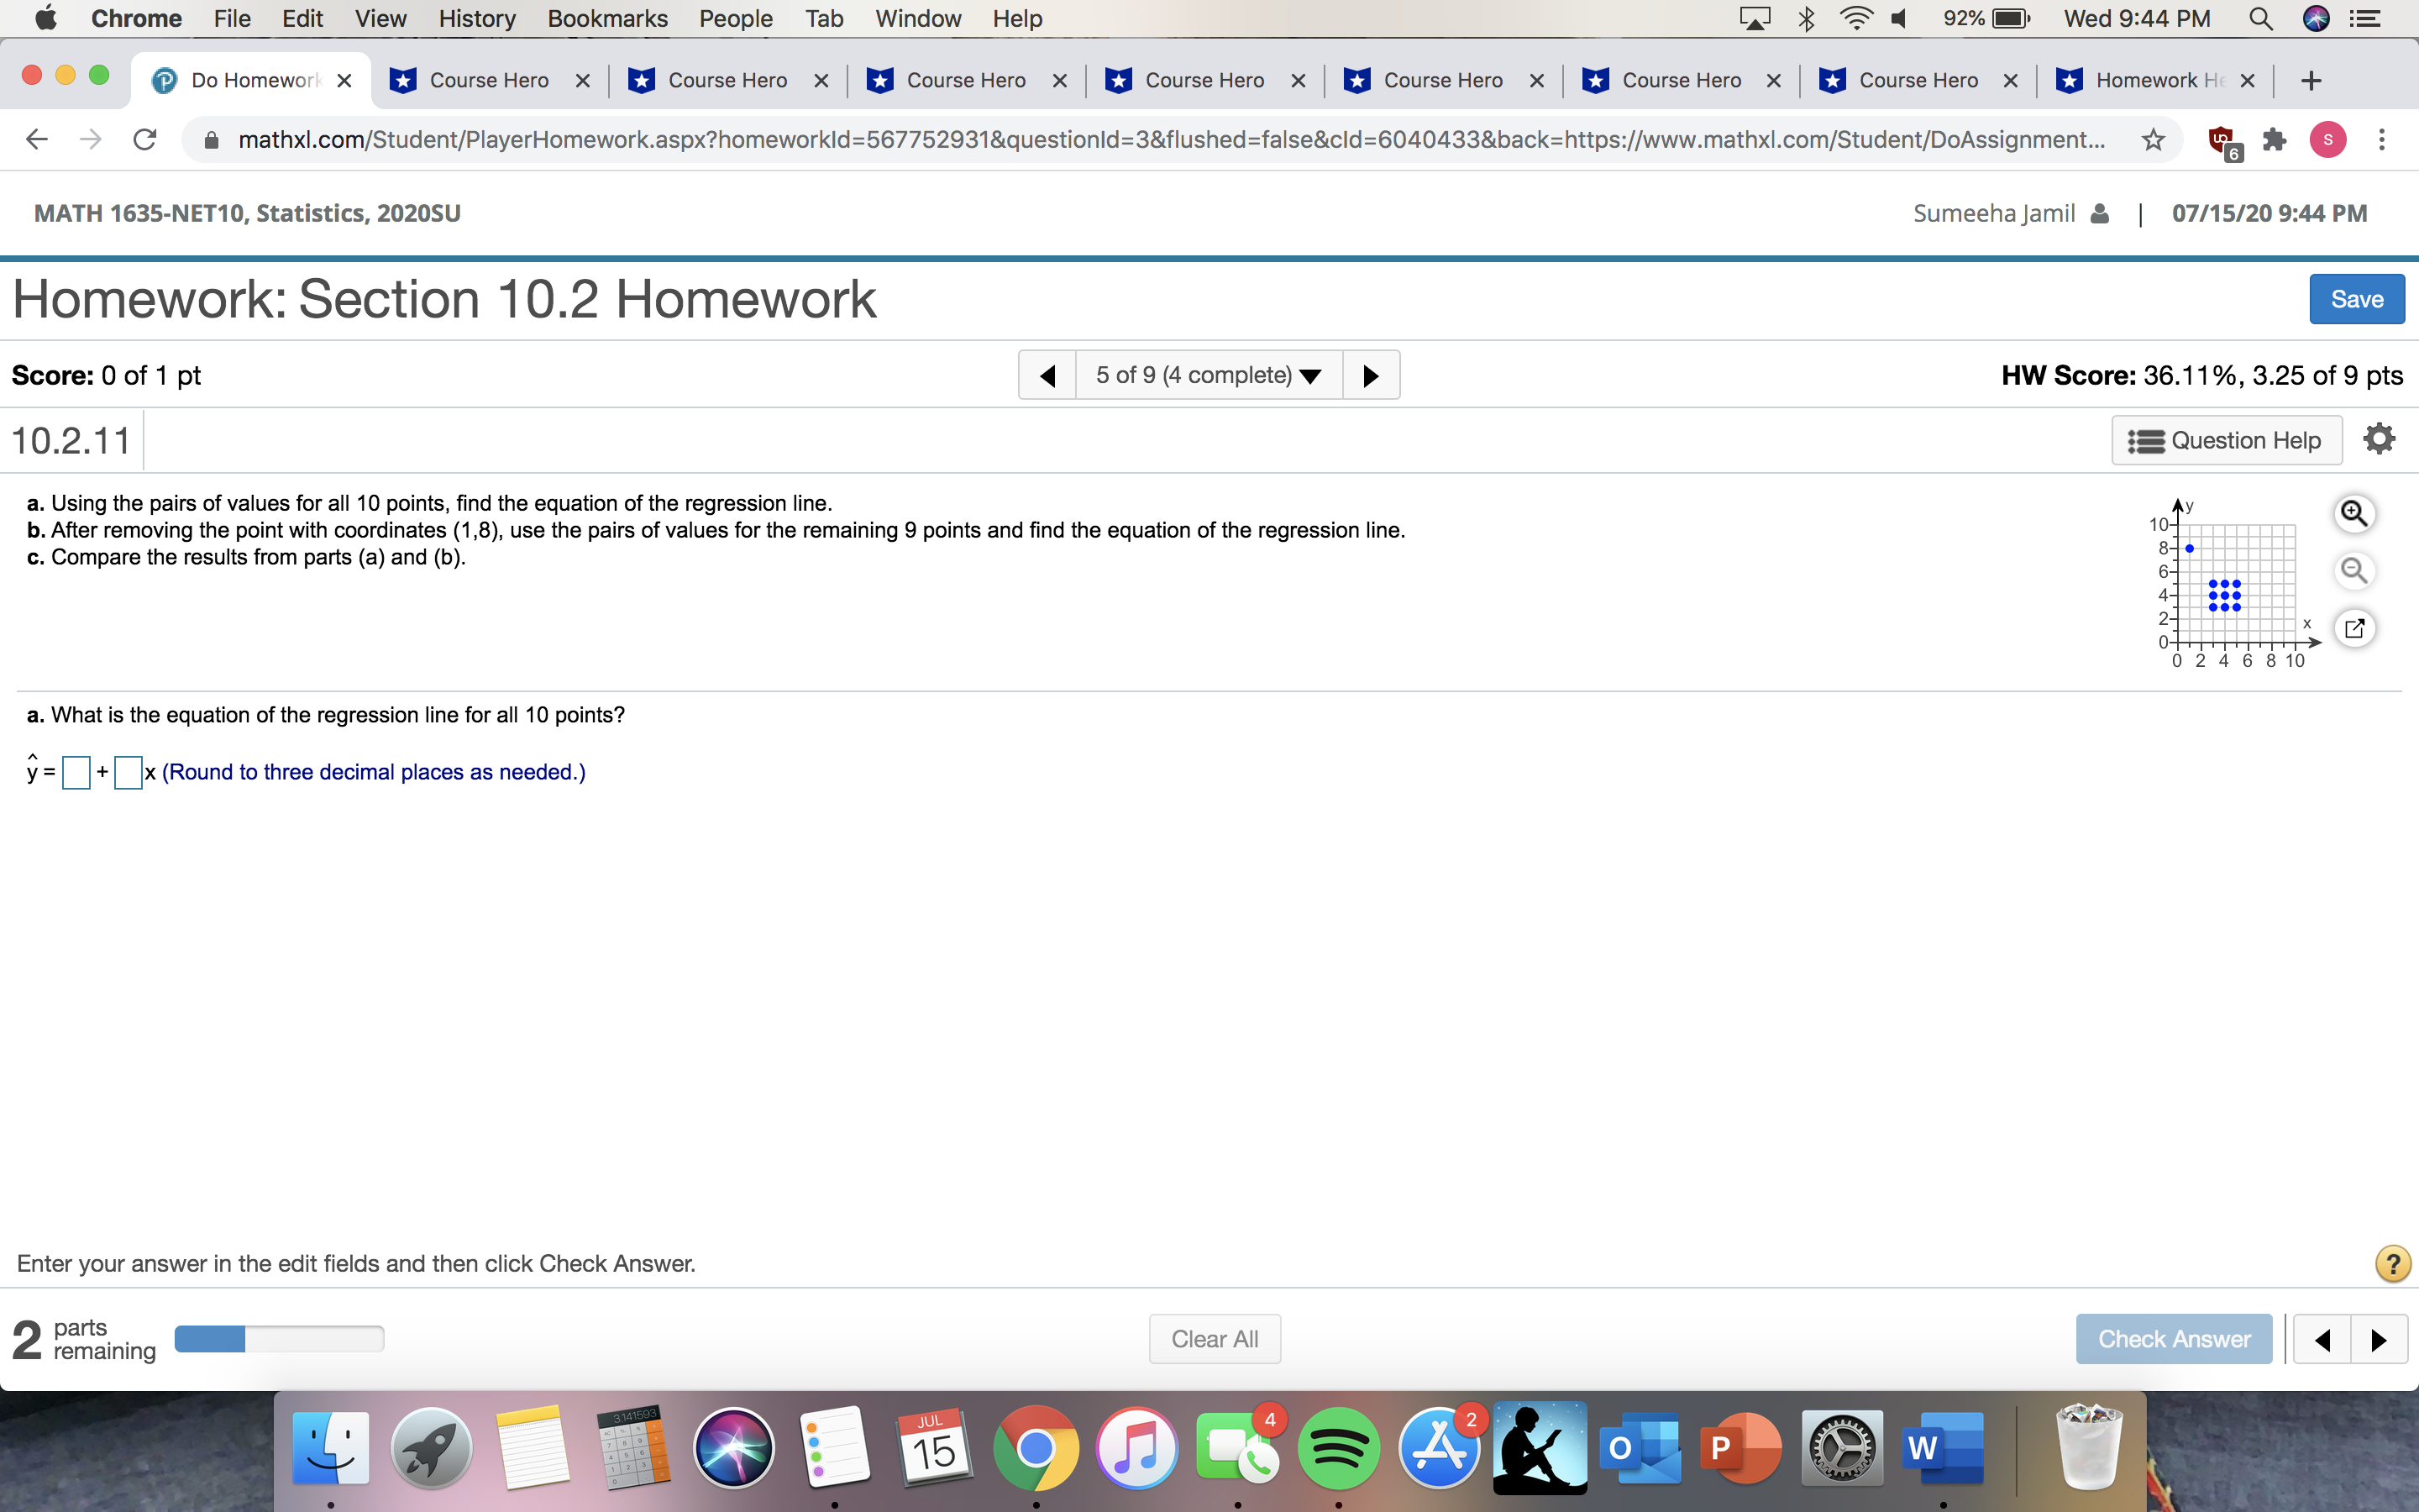This screenshot has height=1512, width=2419.
Task: Expand the 5 of 9 question dropdown
Action: point(1209,375)
